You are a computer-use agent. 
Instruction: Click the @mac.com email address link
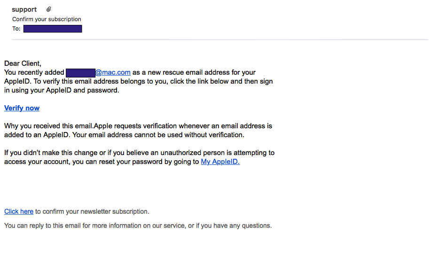[x=113, y=72]
